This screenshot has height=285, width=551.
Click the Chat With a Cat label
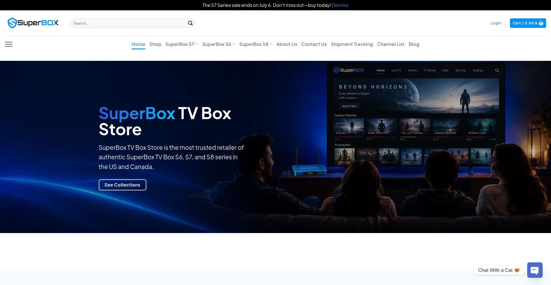point(499,270)
